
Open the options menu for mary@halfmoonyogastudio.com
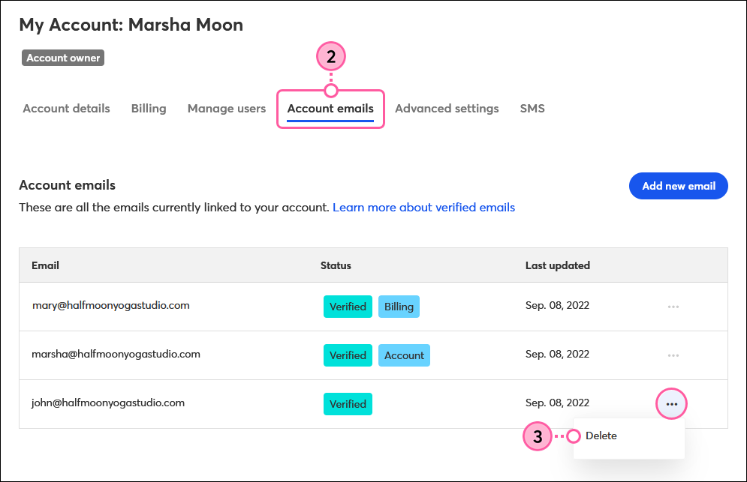point(673,306)
